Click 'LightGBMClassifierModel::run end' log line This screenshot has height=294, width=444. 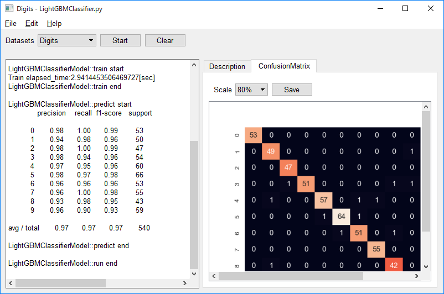tap(63, 264)
